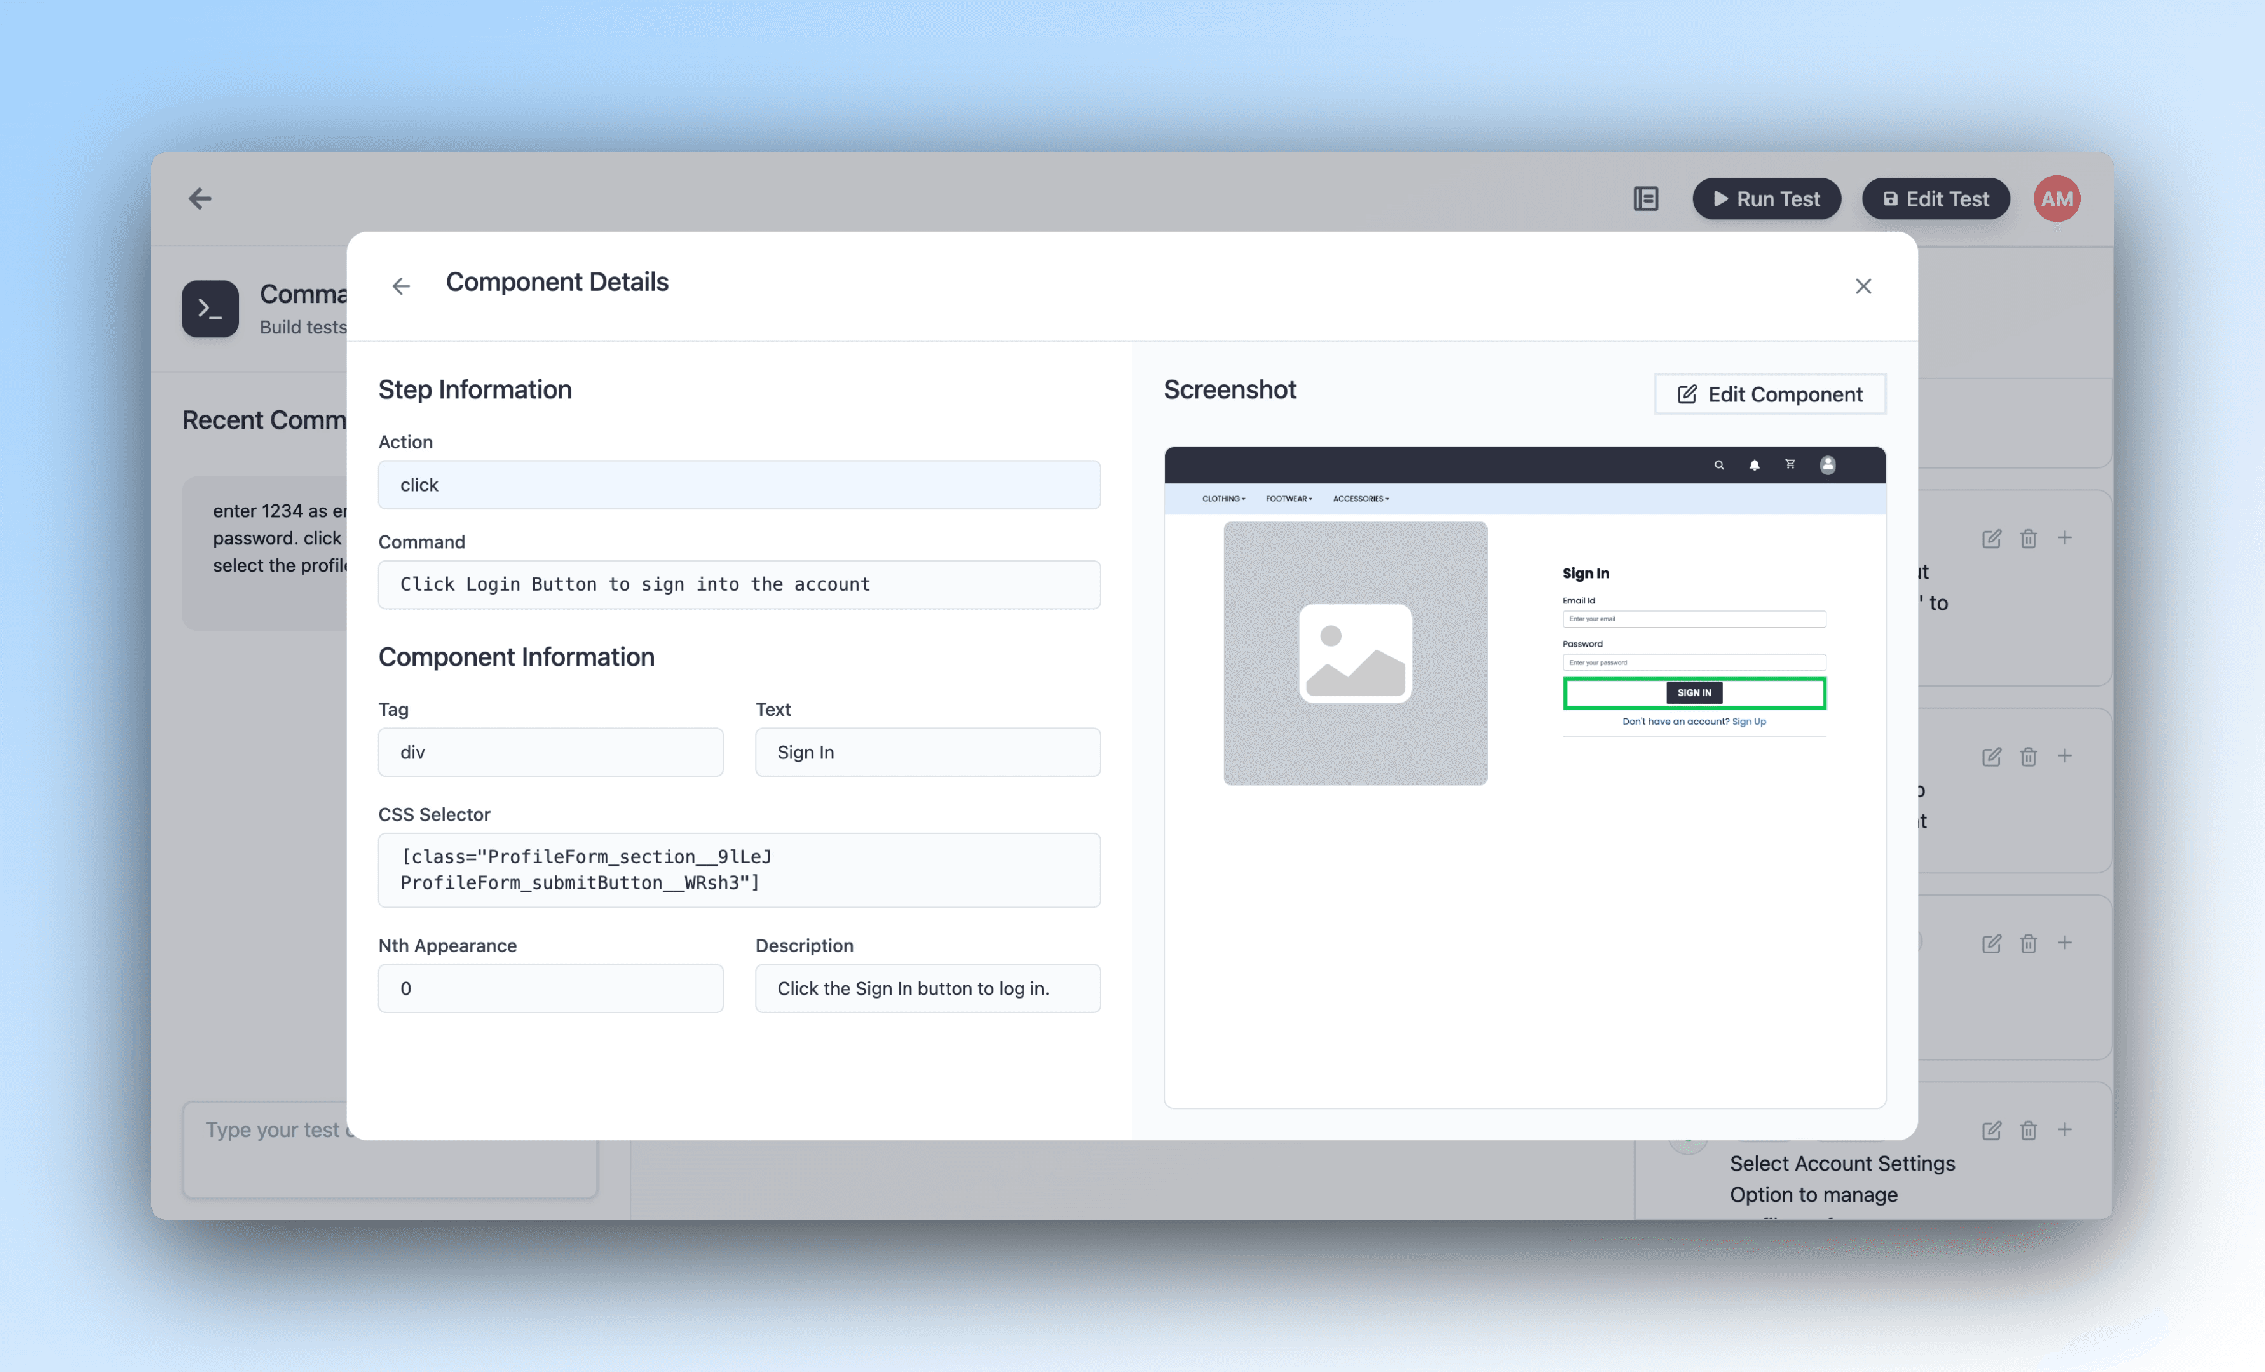This screenshot has width=2265, height=1372.
Task: Click the Screenshot heading
Action: (x=1230, y=389)
